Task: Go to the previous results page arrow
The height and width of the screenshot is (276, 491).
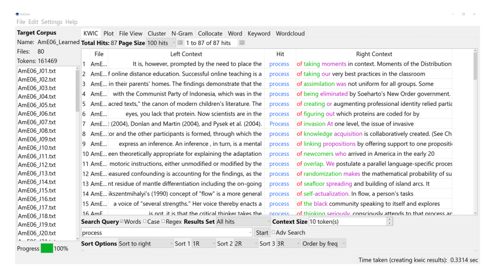Action: (180, 43)
